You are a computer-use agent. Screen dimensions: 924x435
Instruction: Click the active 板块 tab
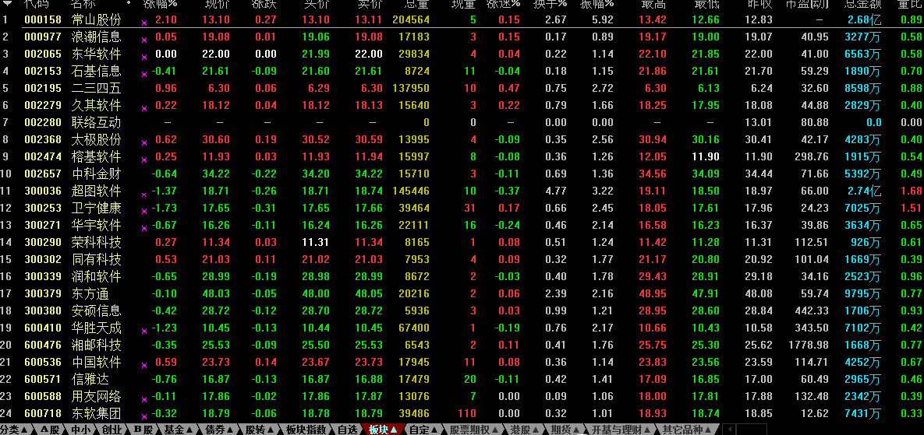pyautogui.click(x=383, y=430)
